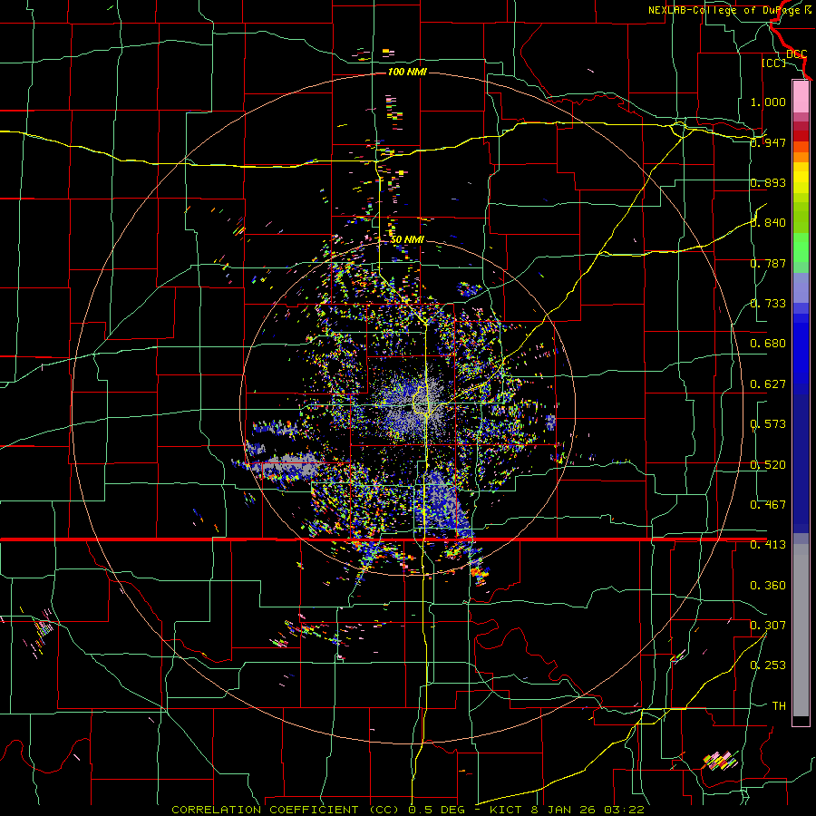This screenshot has width=816, height=816.
Task: Click the DCC label above the legend
Action: click(x=796, y=54)
